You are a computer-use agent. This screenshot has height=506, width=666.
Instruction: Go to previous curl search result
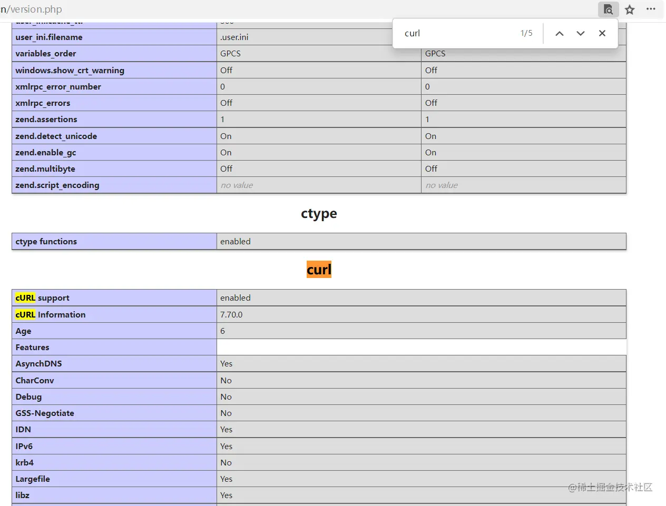tap(560, 33)
